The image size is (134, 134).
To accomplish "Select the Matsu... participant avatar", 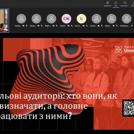I will 111,19.
